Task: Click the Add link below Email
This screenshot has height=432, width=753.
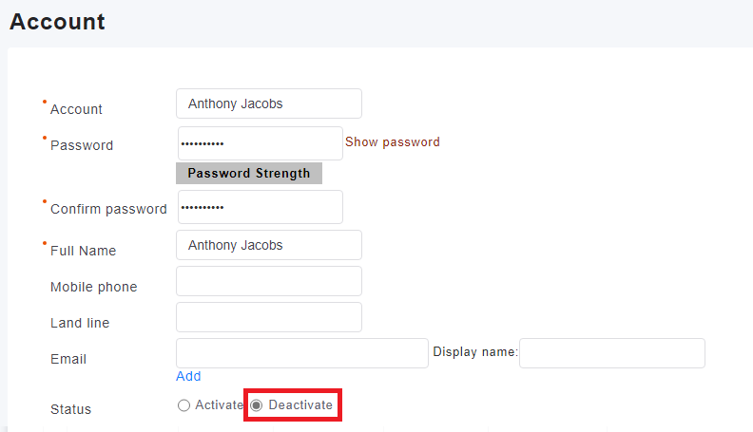Action: point(188,376)
